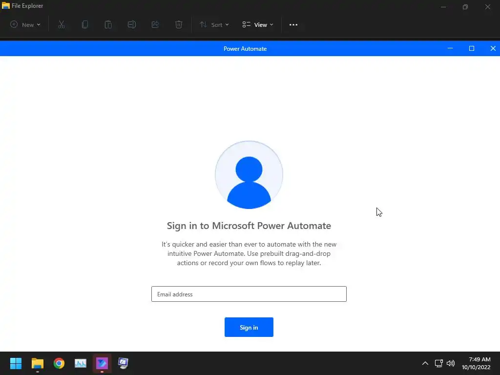Close the File Explorer window
Image resolution: width=500 pixels, height=375 pixels.
pyautogui.click(x=488, y=7)
